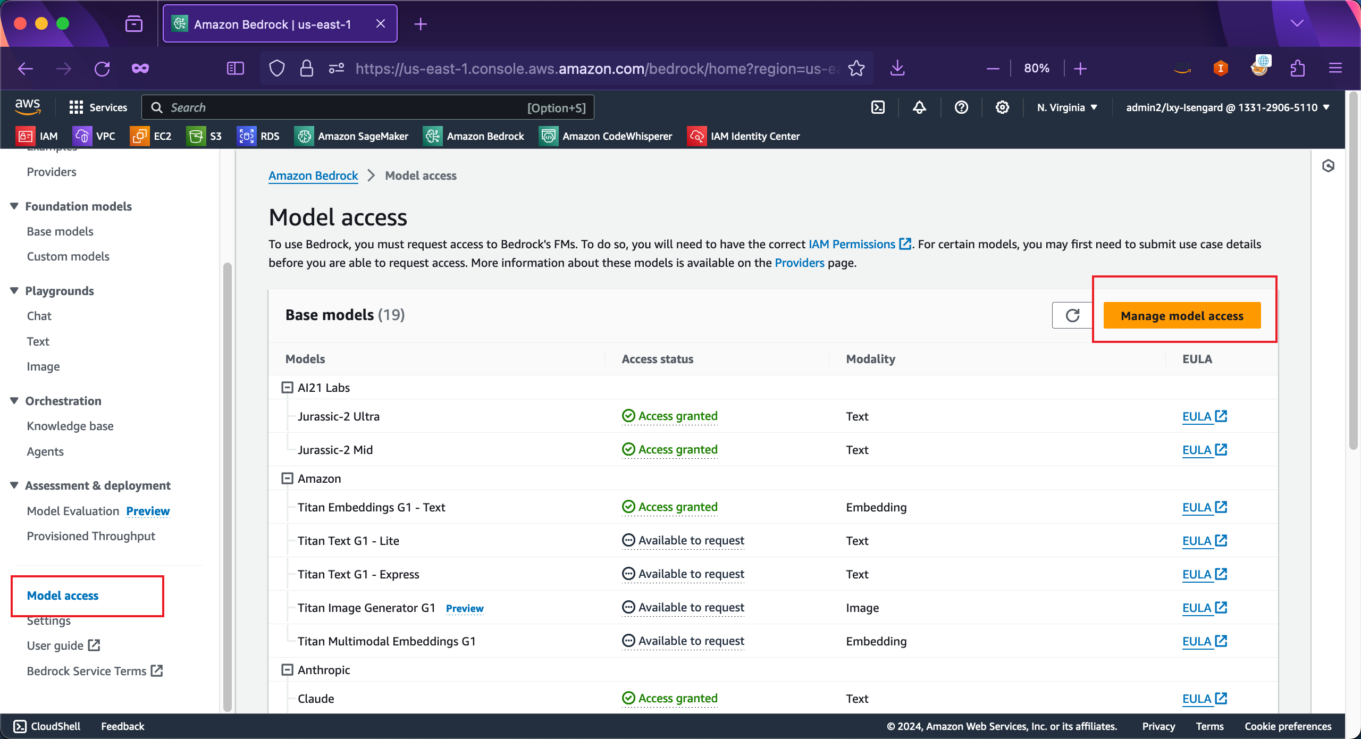Open the browser extensions puzzle icon

click(1297, 68)
